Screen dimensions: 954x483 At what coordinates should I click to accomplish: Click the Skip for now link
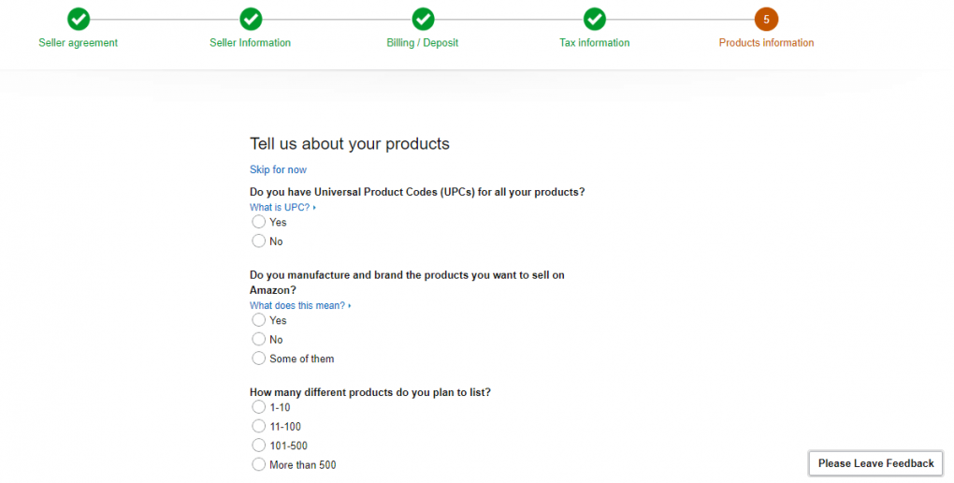[x=278, y=169]
